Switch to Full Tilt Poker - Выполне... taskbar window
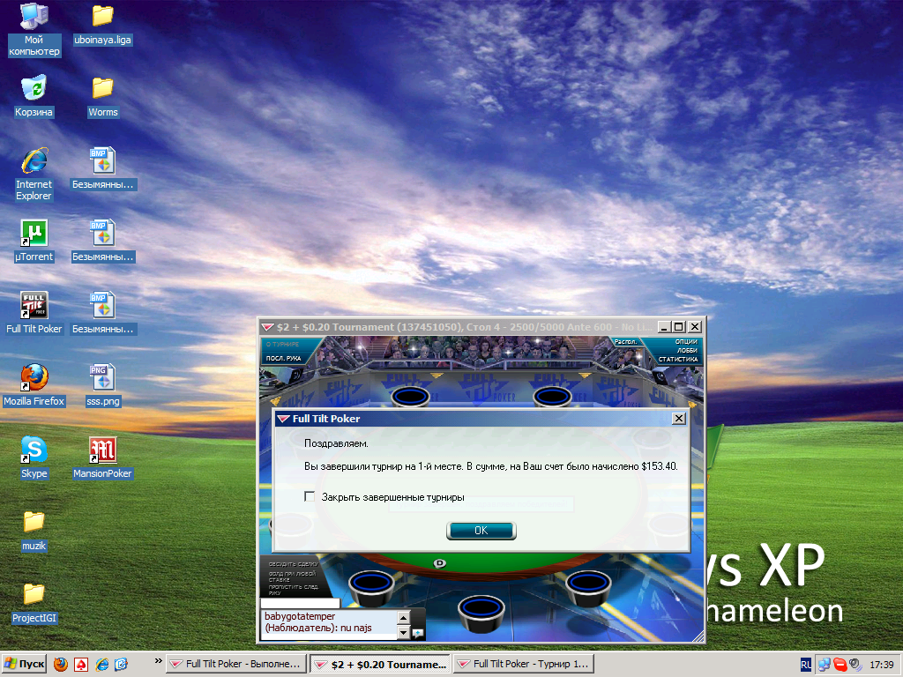 tap(236, 665)
